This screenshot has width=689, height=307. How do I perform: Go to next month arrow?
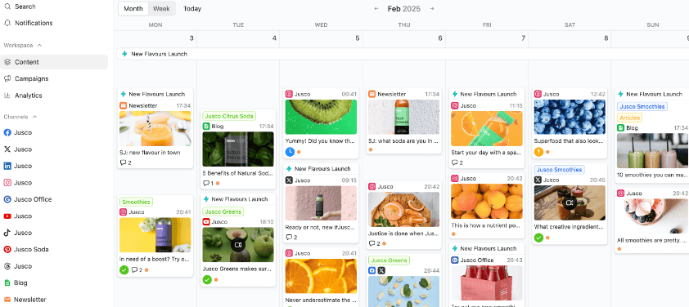(431, 9)
